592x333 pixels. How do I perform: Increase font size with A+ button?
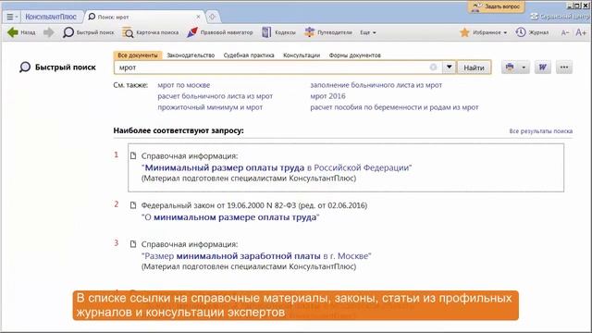click(581, 32)
